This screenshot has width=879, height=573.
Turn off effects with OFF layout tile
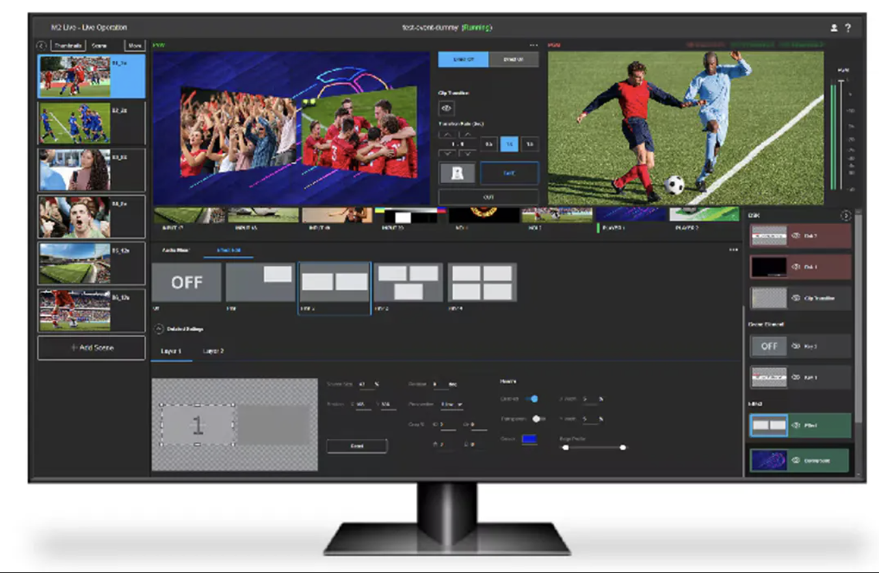point(187,282)
